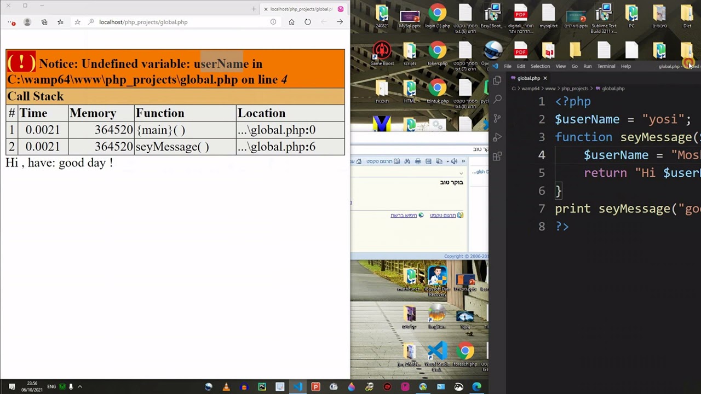Open the Selection menu in VS Code
This screenshot has width=701, height=394.
[540, 66]
